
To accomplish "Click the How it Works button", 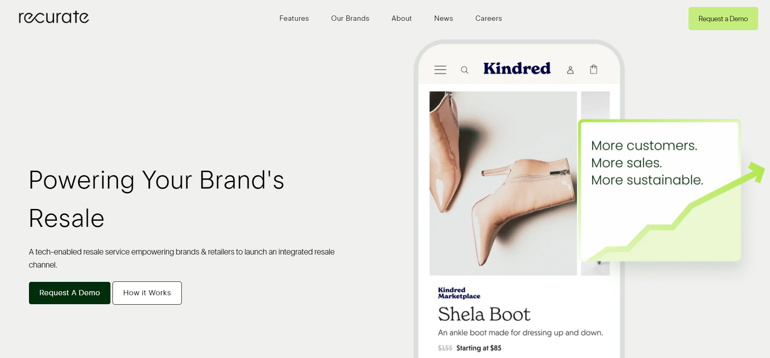I will pyautogui.click(x=147, y=293).
